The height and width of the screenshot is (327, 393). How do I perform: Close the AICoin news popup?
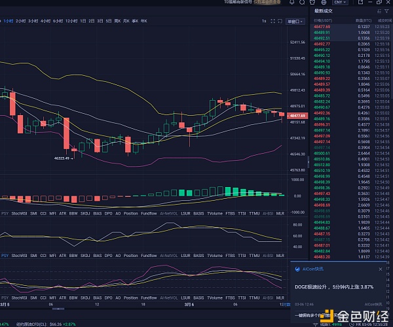(x=380, y=268)
